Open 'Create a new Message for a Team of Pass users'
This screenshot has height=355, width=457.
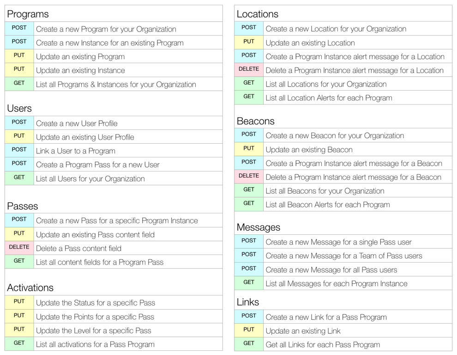344,256
